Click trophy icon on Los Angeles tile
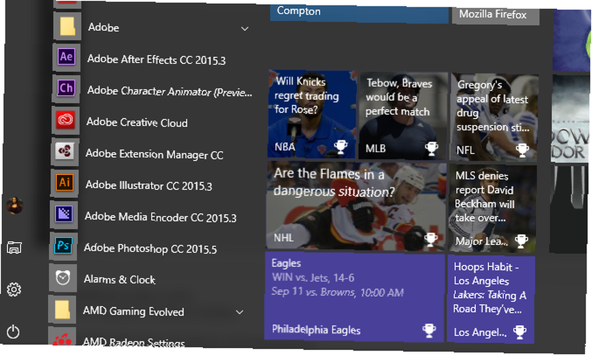 pyautogui.click(x=520, y=332)
